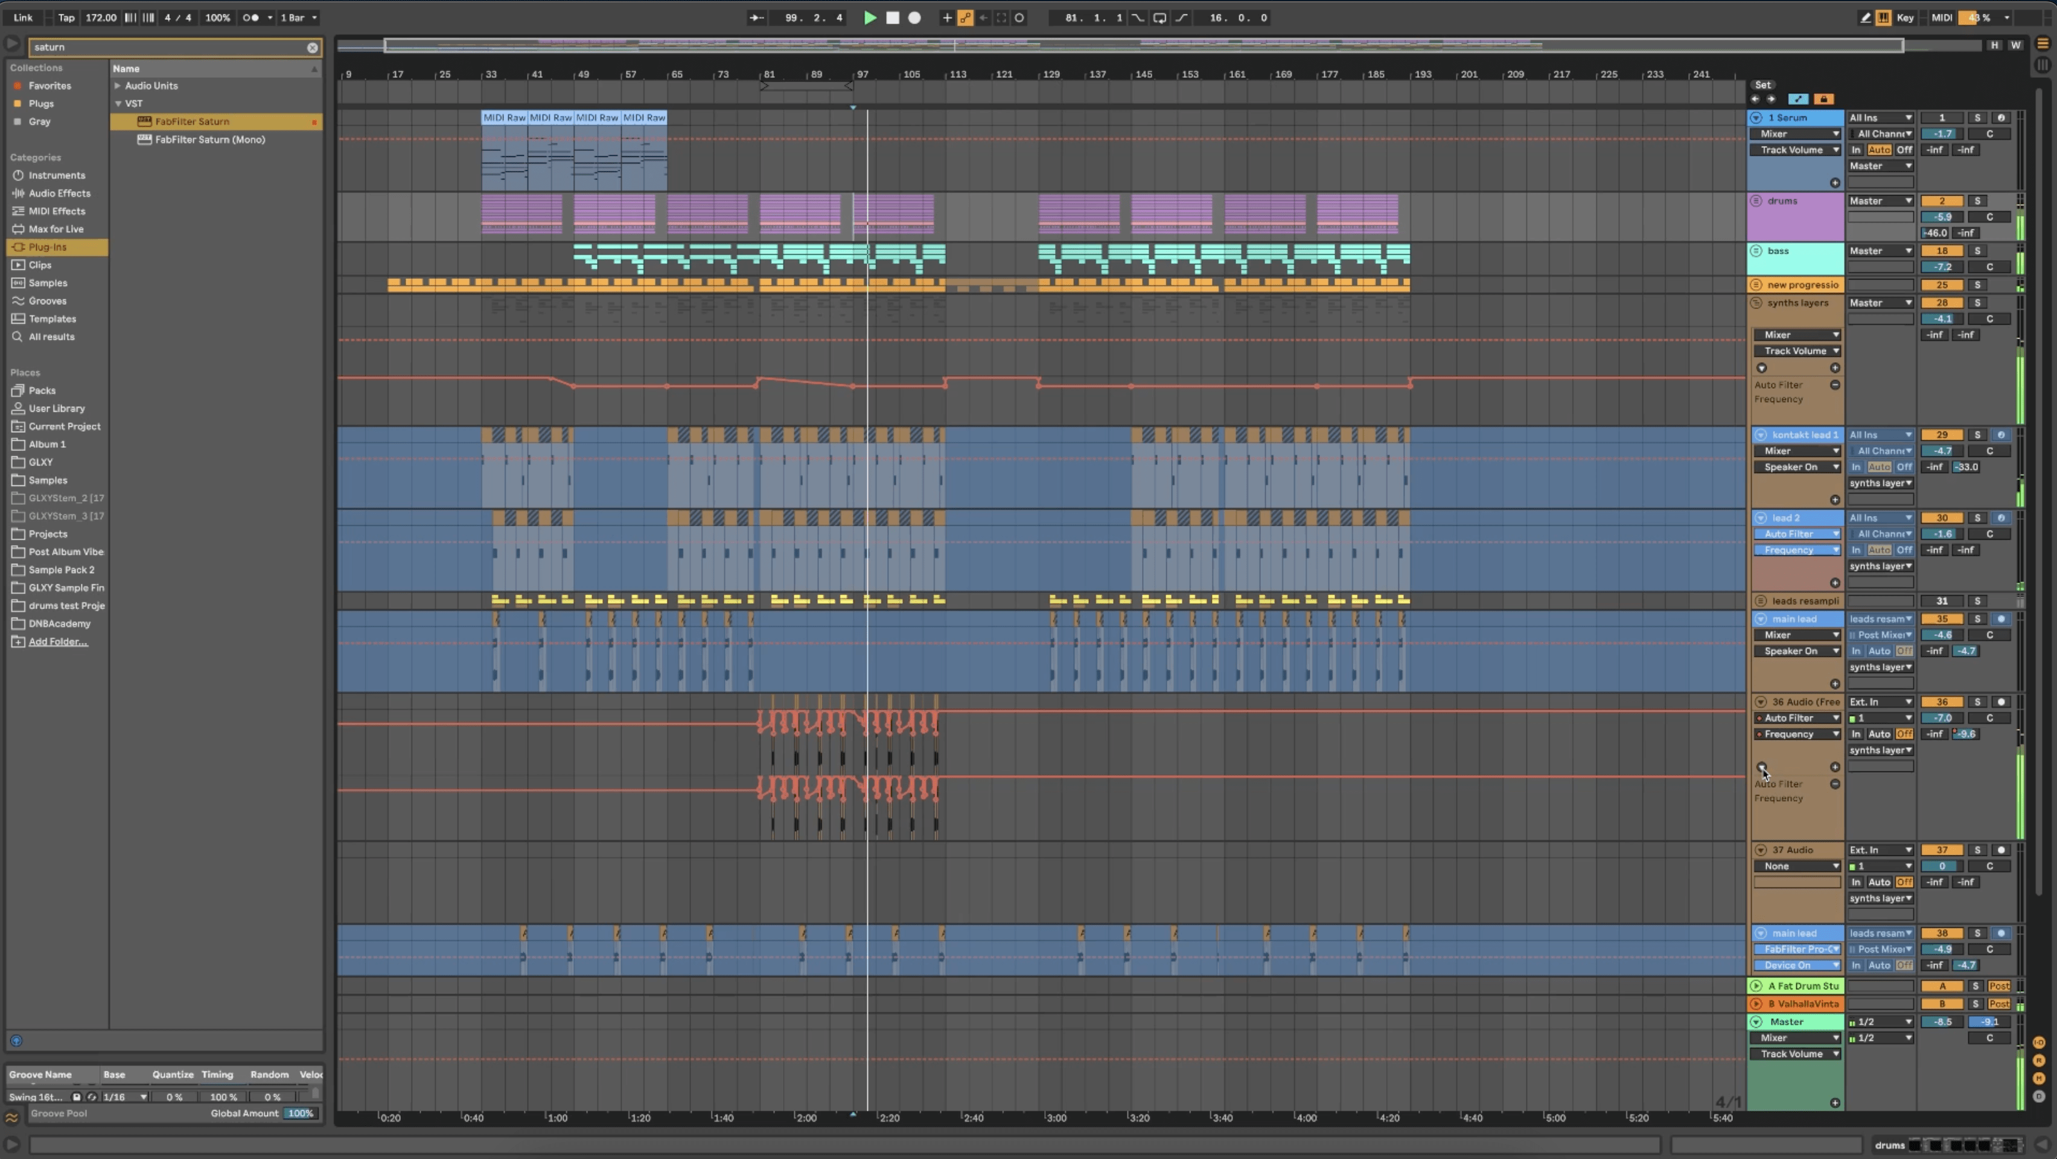Open Max for Live category

click(56, 229)
